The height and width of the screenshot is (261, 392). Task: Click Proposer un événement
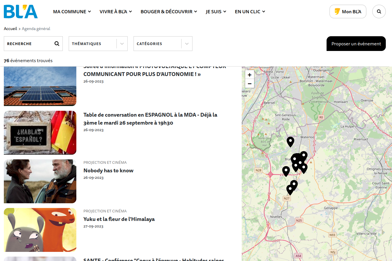pyautogui.click(x=356, y=44)
